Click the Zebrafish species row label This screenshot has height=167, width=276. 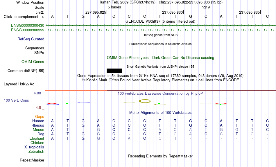point(36,152)
